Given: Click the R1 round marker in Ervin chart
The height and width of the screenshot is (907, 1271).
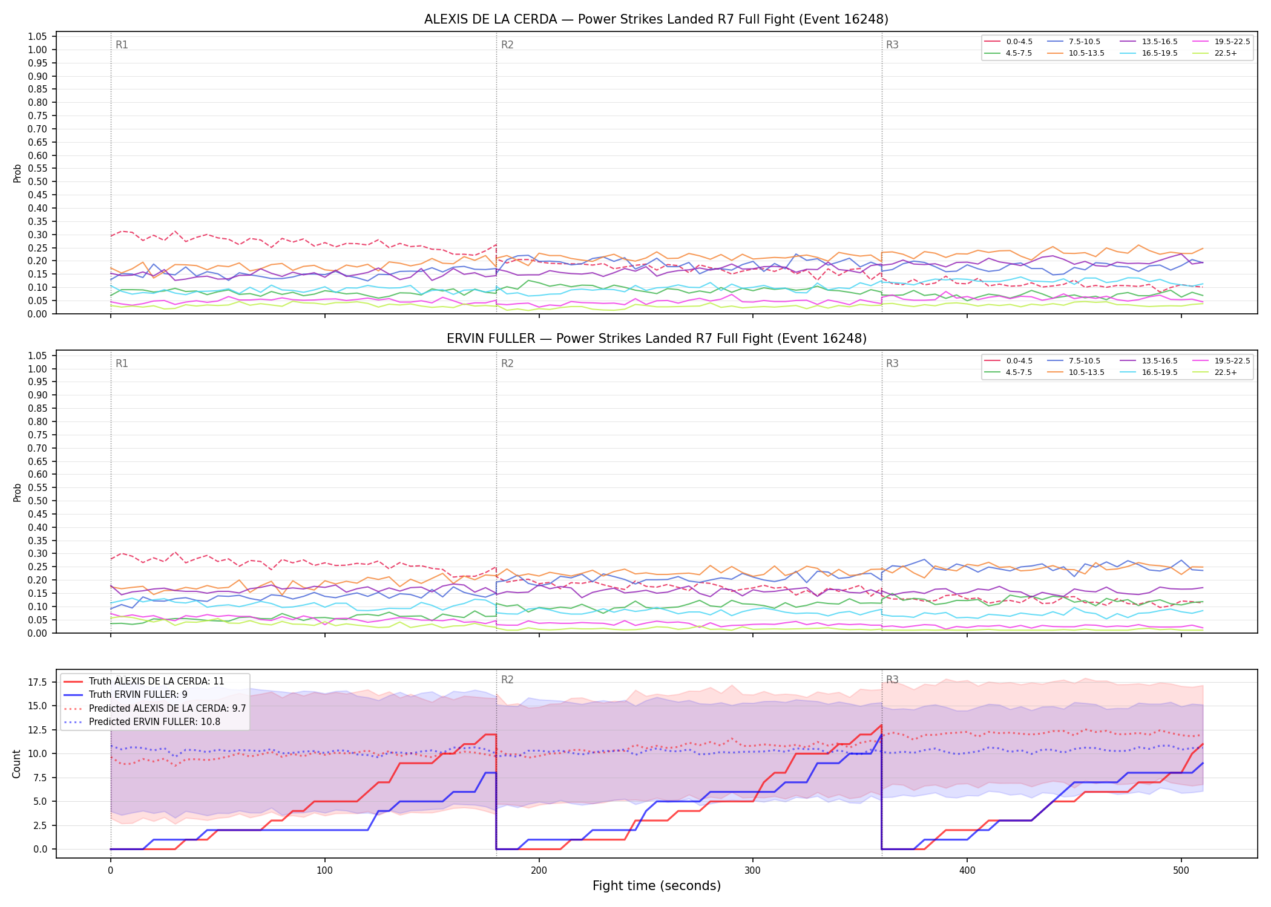Looking at the screenshot, I should [122, 363].
